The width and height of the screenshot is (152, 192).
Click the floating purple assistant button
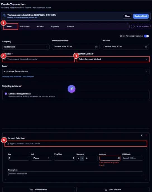(x=72, y=89)
